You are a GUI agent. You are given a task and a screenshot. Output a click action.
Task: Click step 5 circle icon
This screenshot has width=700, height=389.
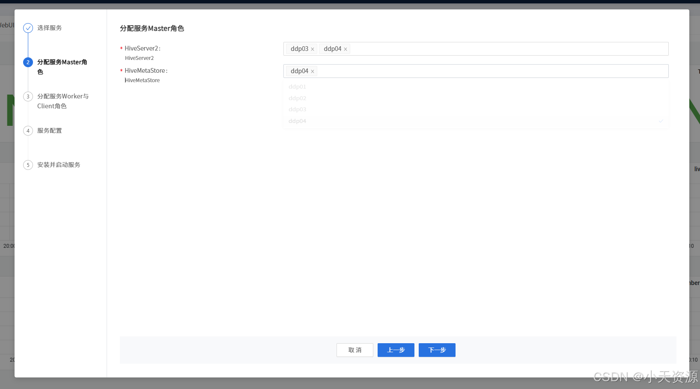(x=28, y=165)
